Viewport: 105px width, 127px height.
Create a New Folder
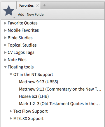point(36,15)
